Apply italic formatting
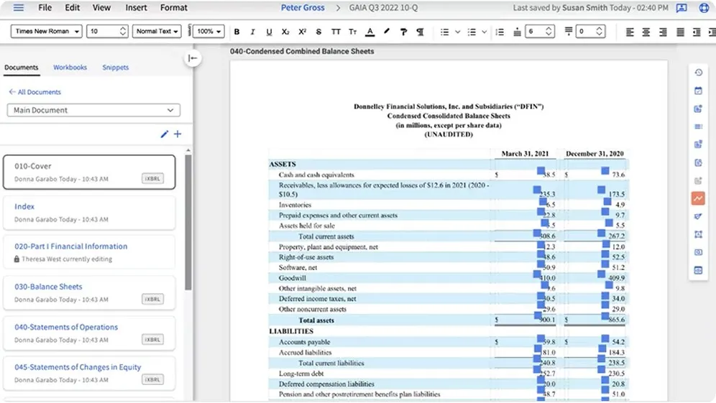The height and width of the screenshot is (403, 716). pyautogui.click(x=252, y=32)
